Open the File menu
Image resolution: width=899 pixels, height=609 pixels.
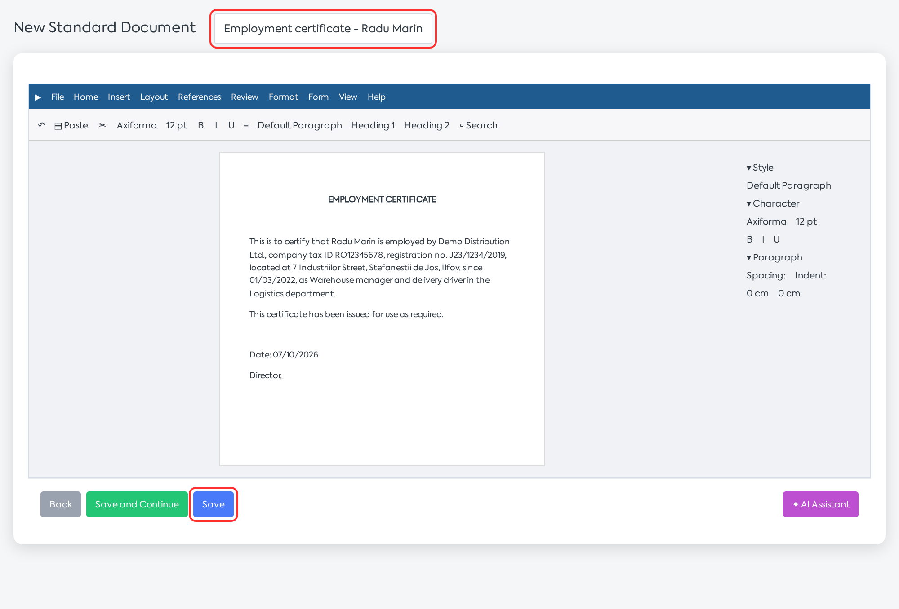(58, 97)
